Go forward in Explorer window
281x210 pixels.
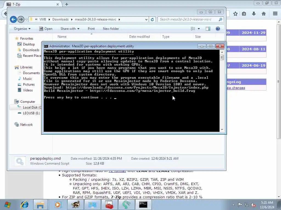pos(21,19)
